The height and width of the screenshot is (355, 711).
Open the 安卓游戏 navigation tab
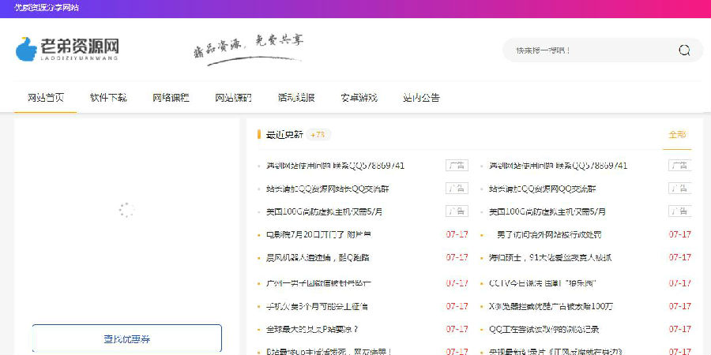pos(359,98)
